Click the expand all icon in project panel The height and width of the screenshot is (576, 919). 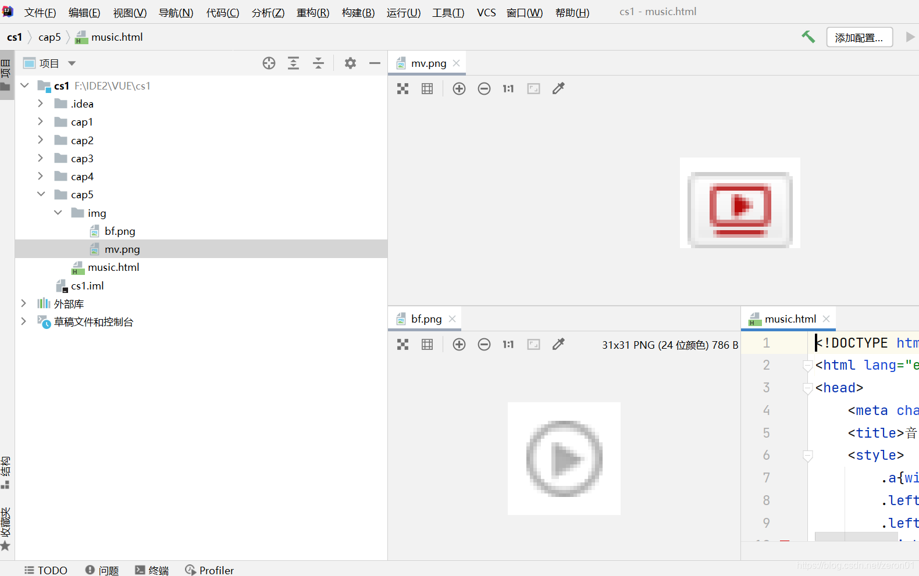pyautogui.click(x=294, y=63)
